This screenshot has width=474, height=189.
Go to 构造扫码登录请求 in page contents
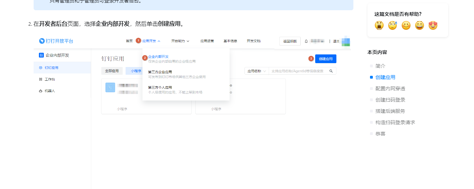coord(395,122)
